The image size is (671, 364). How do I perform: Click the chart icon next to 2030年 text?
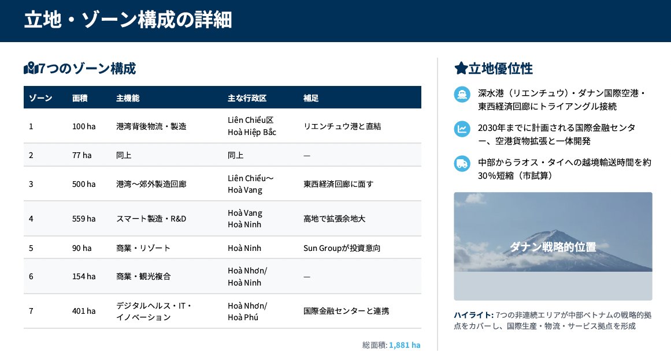(462, 129)
